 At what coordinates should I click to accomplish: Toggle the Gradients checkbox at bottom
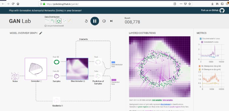62,106
